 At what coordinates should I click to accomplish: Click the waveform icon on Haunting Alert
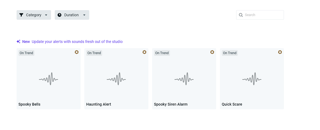tap(116, 79)
